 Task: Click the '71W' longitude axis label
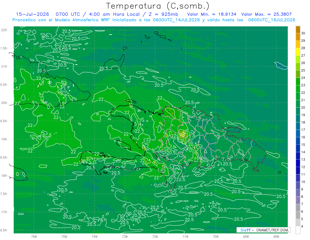(185, 237)
